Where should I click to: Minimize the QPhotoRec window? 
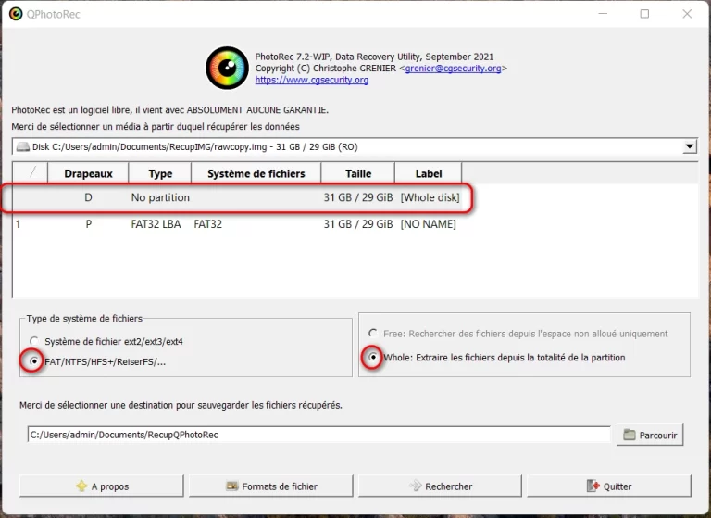603,14
